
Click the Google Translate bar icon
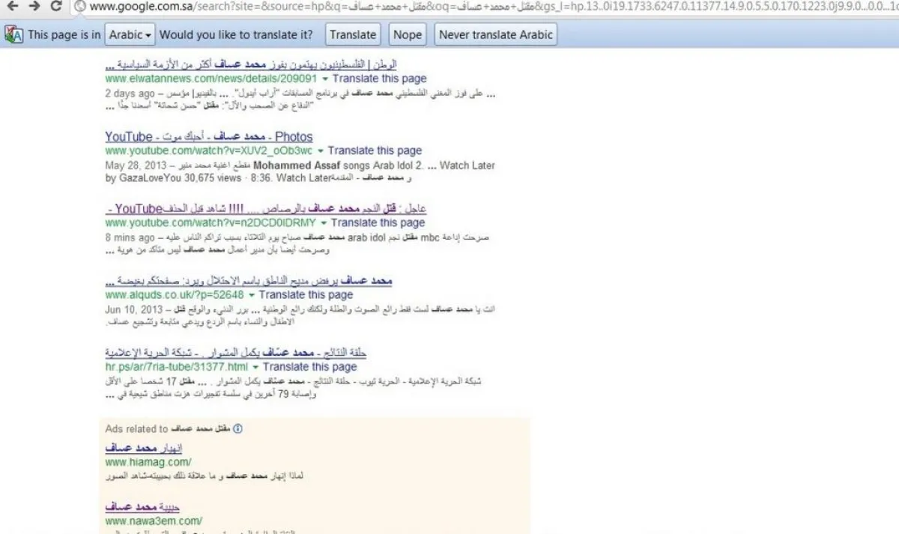coord(13,34)
